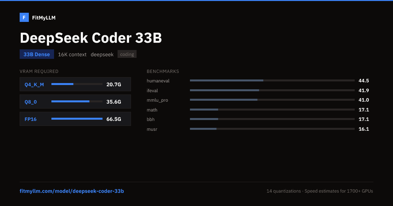Click the FP16 VRAM usage bar
This screenshot has width=393, height=206.
point(77,119)
